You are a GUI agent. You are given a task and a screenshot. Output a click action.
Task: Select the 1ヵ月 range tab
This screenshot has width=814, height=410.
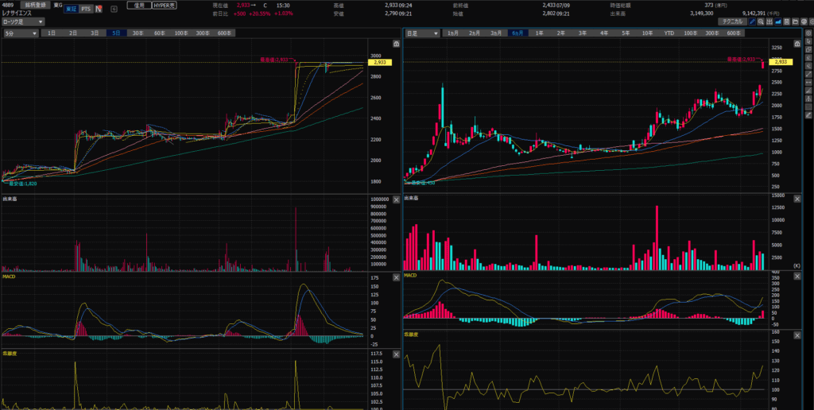tap(452, 33)
